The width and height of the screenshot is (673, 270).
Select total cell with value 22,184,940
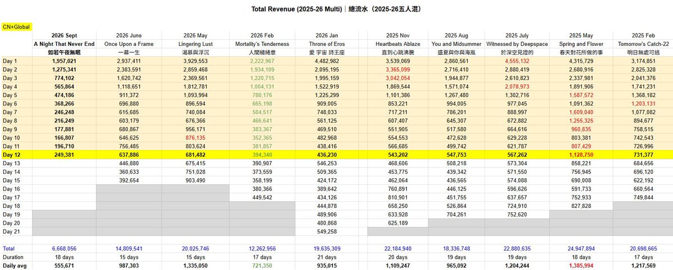click(397, 249)
